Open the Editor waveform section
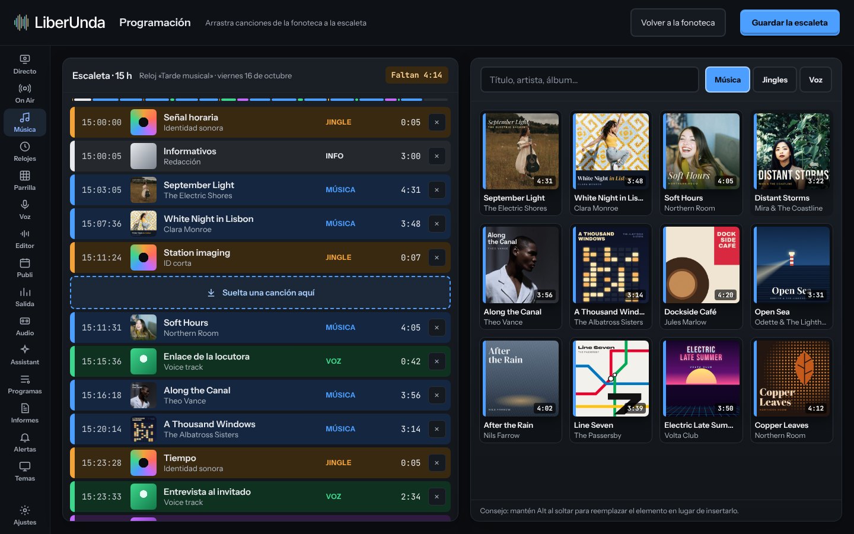The height and width of the screenshot is (534, 854). pyautogui.click(x=25, y=239)
